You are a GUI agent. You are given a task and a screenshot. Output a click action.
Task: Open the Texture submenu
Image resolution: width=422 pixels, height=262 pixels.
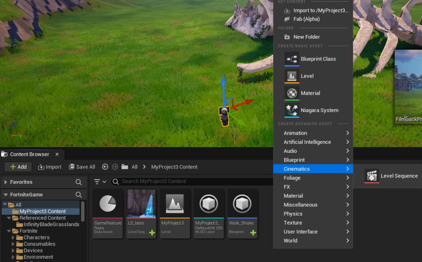pyautogui.click(x=313, y=223)
